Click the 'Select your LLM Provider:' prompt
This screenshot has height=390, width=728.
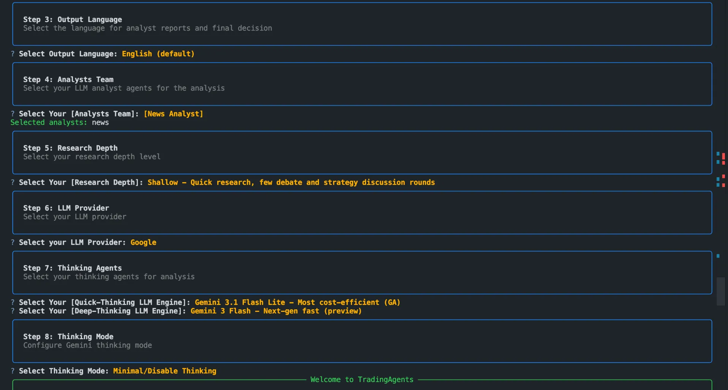[x=73, y=242]
